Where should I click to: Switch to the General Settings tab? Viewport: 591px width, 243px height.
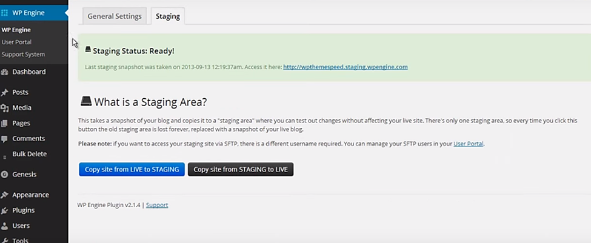pos(115,16)
